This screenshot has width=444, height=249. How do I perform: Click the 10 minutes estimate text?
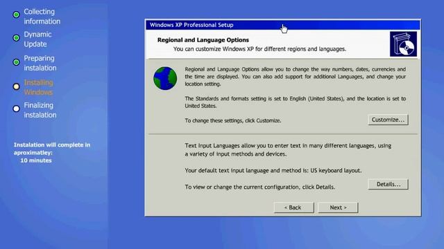(x=36, y=160)
